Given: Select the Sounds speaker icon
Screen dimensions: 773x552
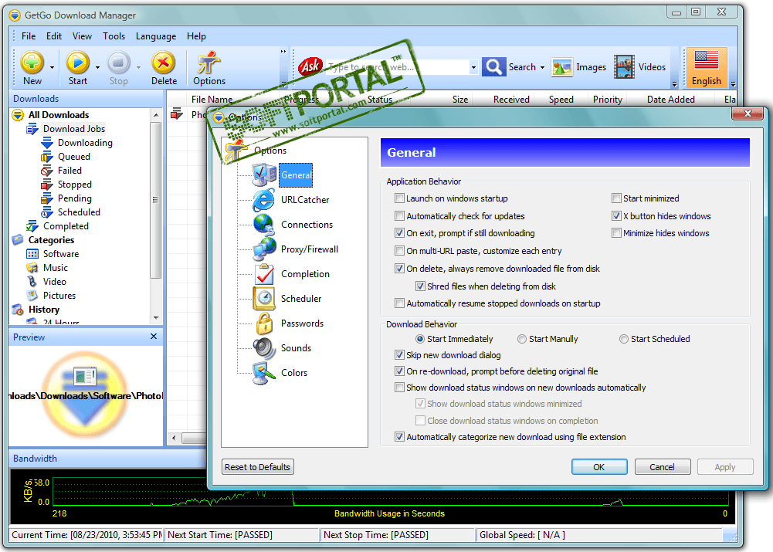Looking at the screenshot, I should 264,348.
